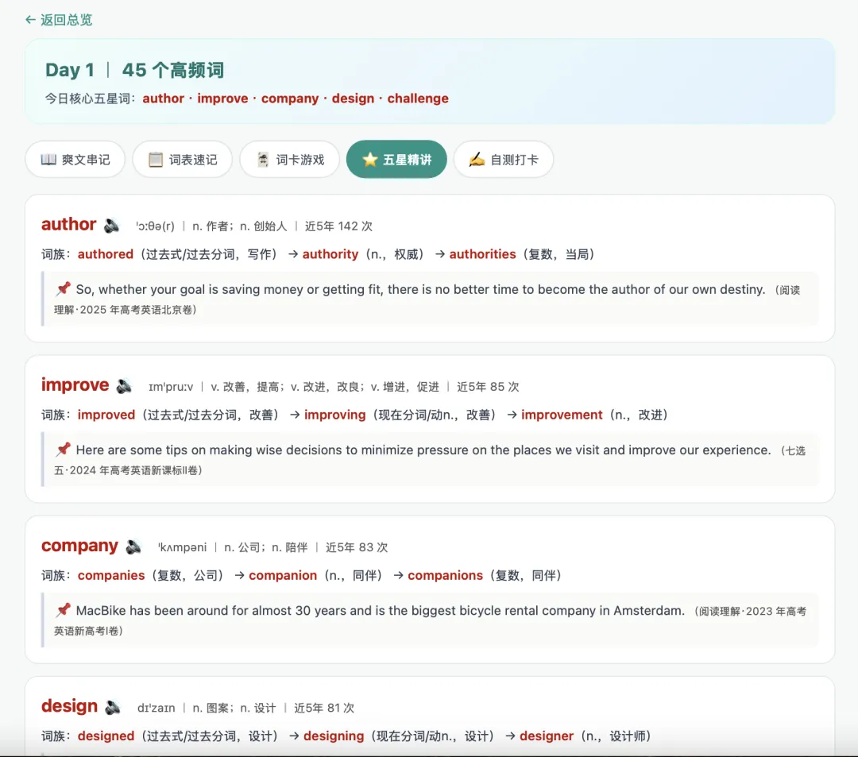858x757 pixels.
Task: Click 'improve' in today's core words
Action: [222, 98]
